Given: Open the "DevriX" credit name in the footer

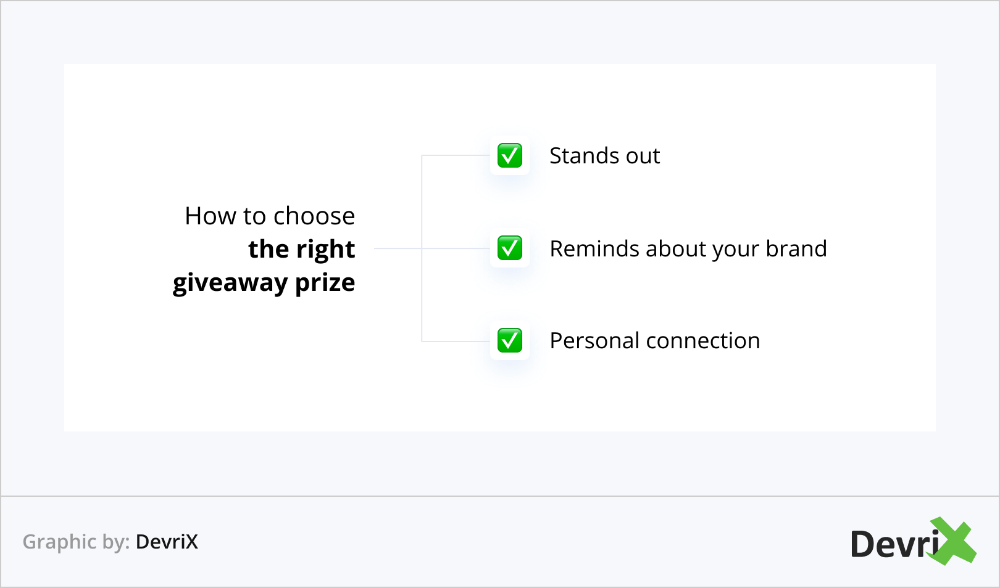Looking at the screenshot, I should (x=167, y=542).
